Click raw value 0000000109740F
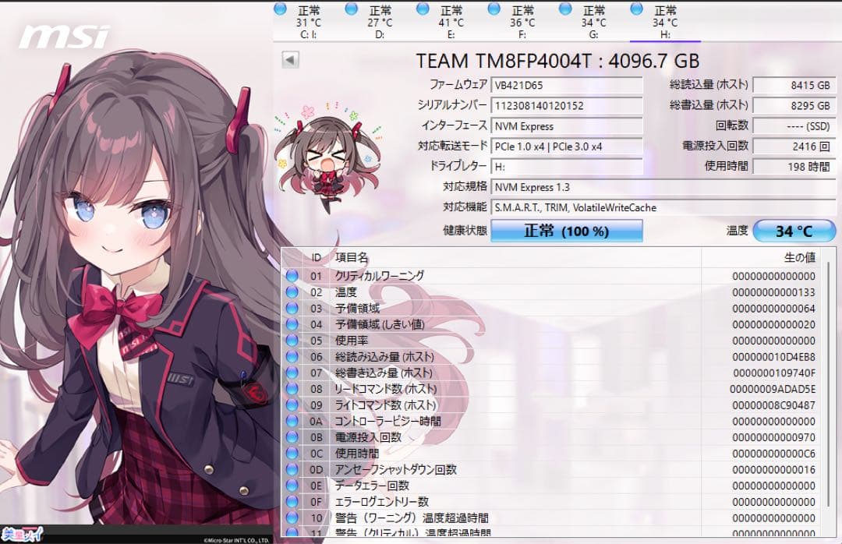 point(774,373)
